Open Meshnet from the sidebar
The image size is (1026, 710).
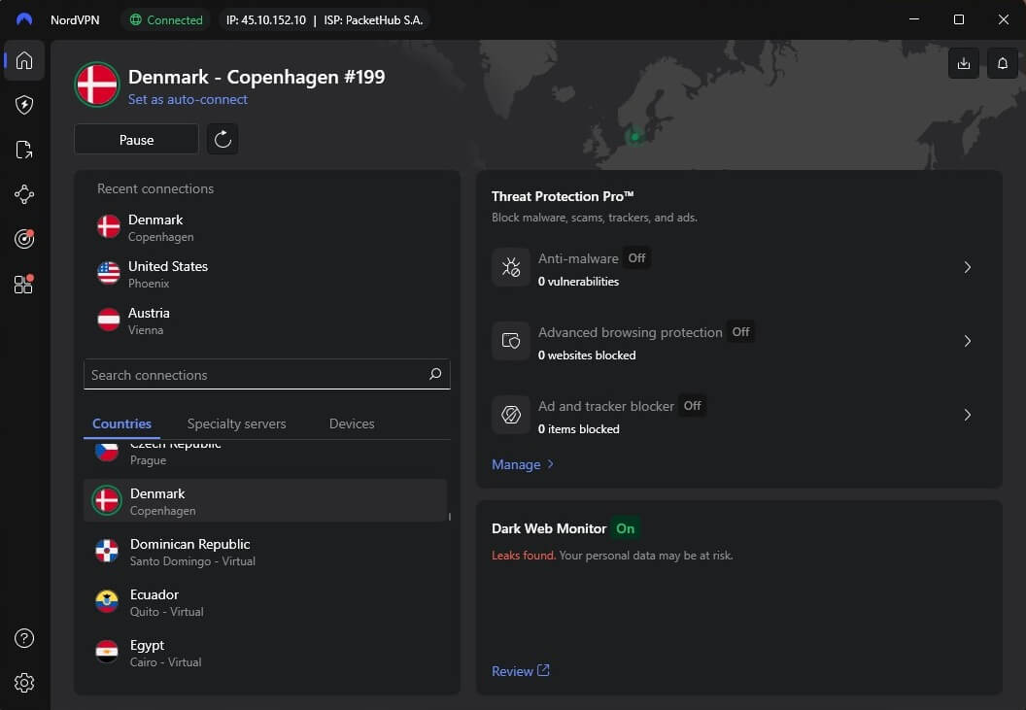tap(23, 194)
